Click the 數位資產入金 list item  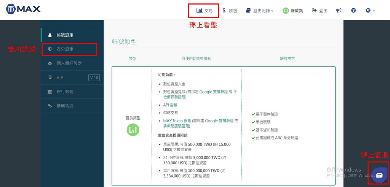click(x=174, y=84)
